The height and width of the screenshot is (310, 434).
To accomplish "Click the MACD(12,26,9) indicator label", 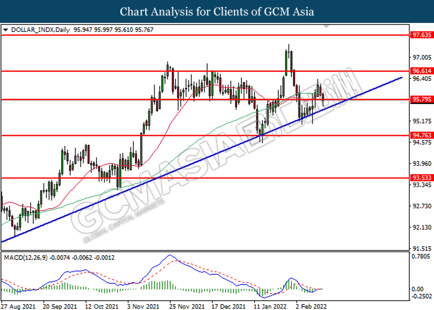I will [x=26, y=258].
